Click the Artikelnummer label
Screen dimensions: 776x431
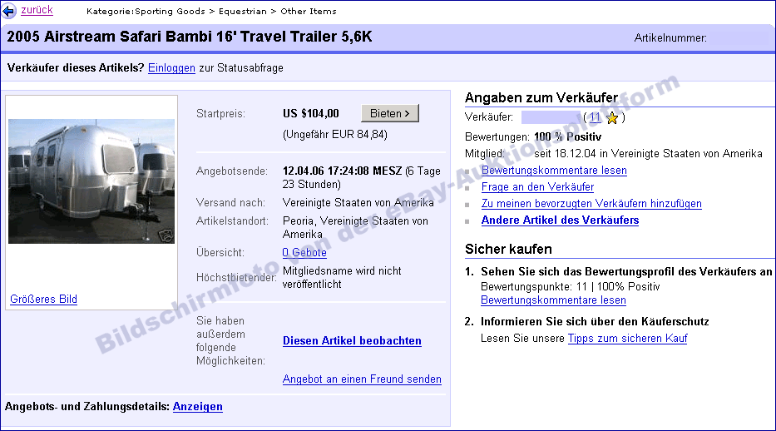click(670, 38)
